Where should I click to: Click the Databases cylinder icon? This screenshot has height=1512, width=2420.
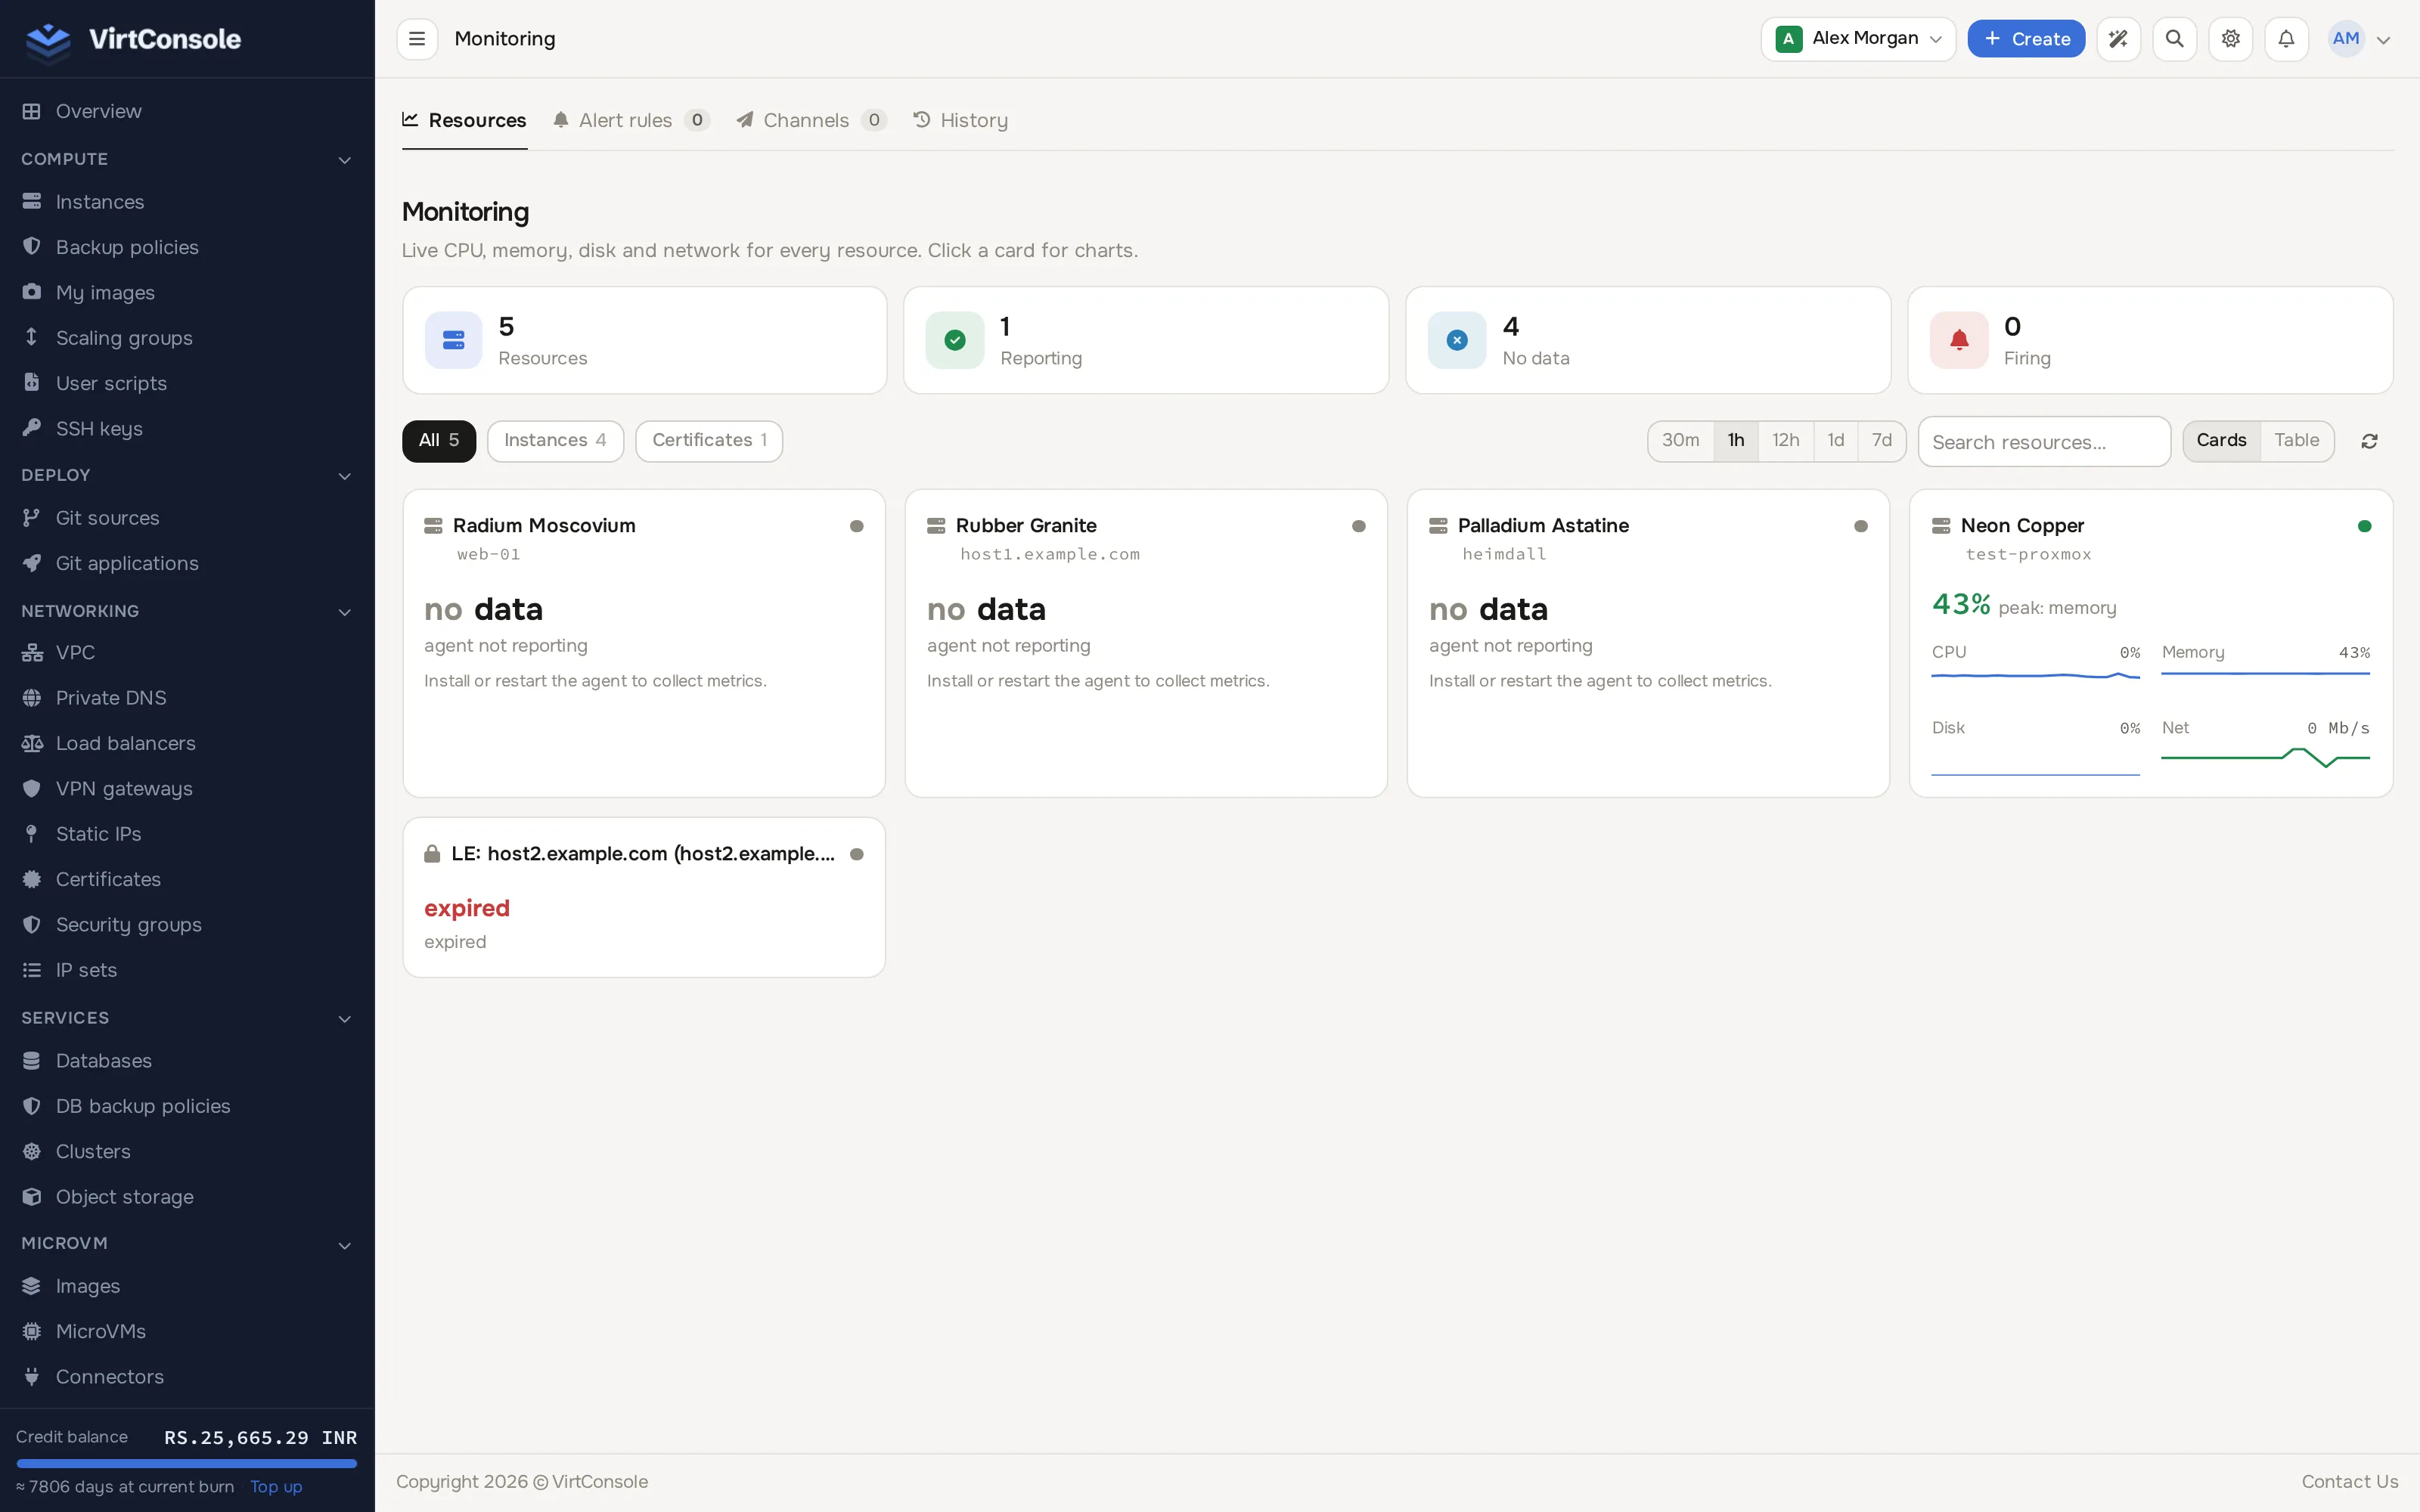point(32,1061)
